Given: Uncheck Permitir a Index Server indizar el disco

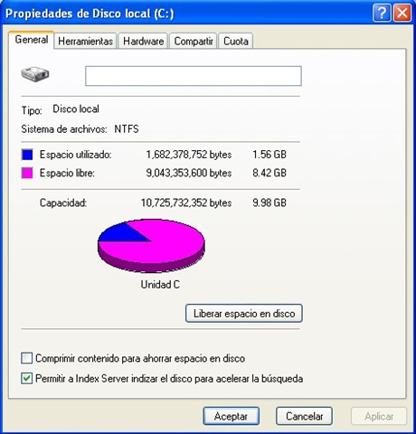Looking at the screenshot, I should point(27,379).
